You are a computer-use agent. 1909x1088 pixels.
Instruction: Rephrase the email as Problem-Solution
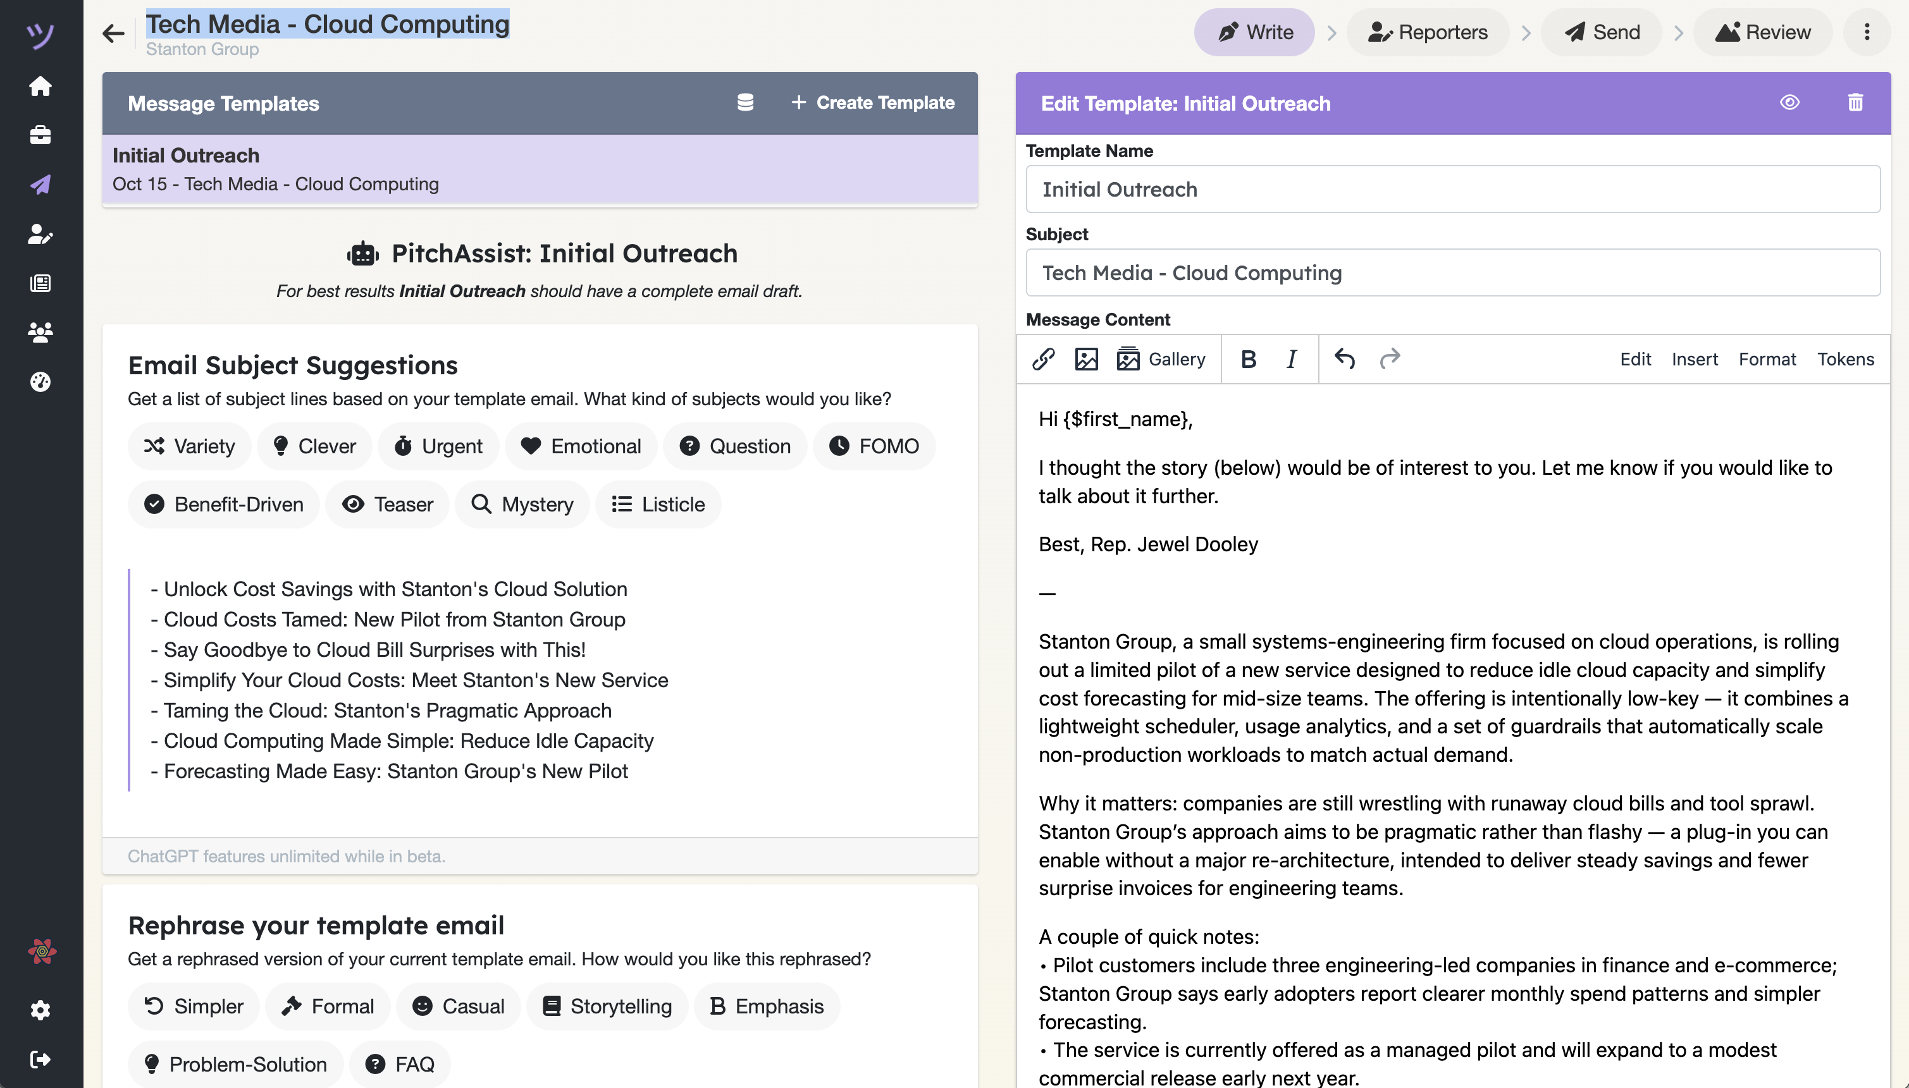(x=235, y=1065)
